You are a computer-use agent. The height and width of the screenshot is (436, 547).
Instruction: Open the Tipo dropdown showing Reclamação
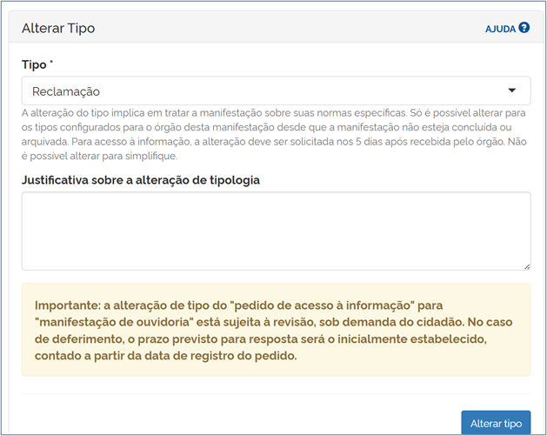(275, 91)
